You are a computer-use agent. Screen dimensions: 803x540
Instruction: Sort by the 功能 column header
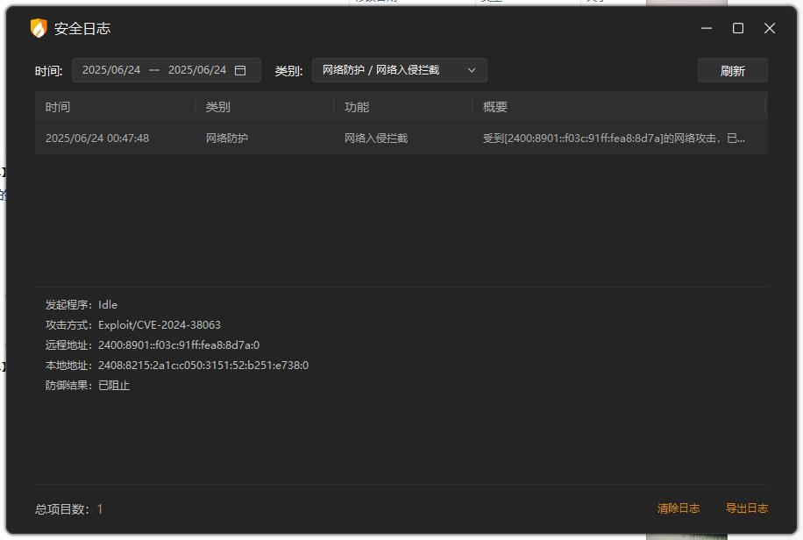coord(357,107)
